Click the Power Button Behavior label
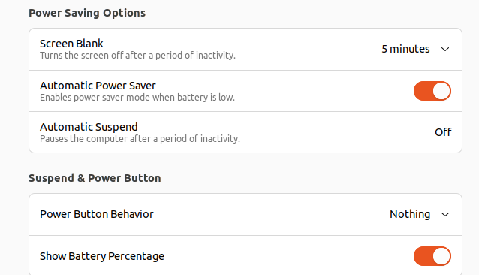 pyautogui.click(x=97, y=214)
